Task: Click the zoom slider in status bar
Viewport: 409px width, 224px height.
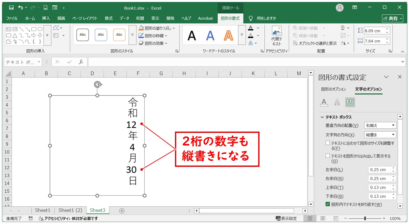Action: coord(365,218)
